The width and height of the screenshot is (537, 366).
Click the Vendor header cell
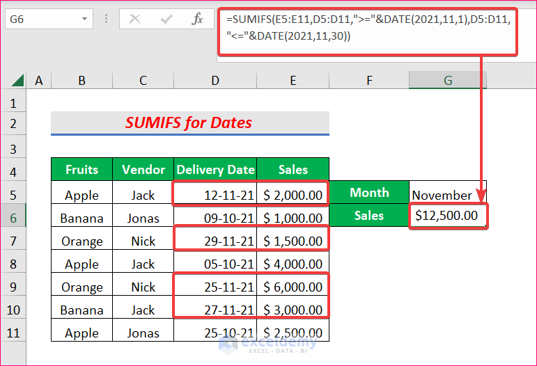point(143,169)
